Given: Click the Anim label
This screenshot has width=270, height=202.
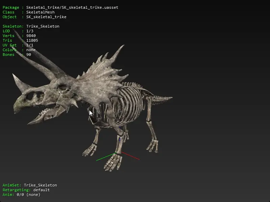Looking at the screenshot, I should [8, 195].
